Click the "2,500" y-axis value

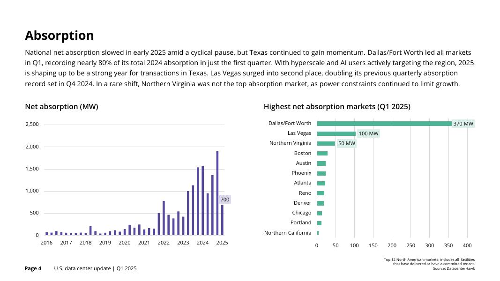tap(32, 125)
